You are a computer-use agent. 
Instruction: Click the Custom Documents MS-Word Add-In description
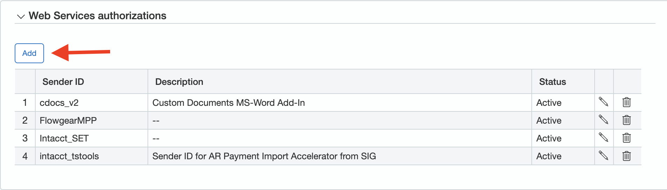point(229,103)
